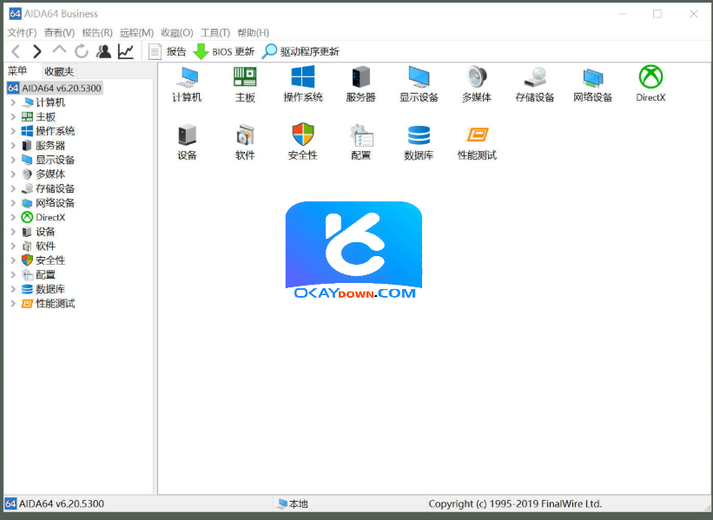Open the 主板 motherboard icon in main pane
The width and height of the screenshot is (713, 520).
click(245, 84)
